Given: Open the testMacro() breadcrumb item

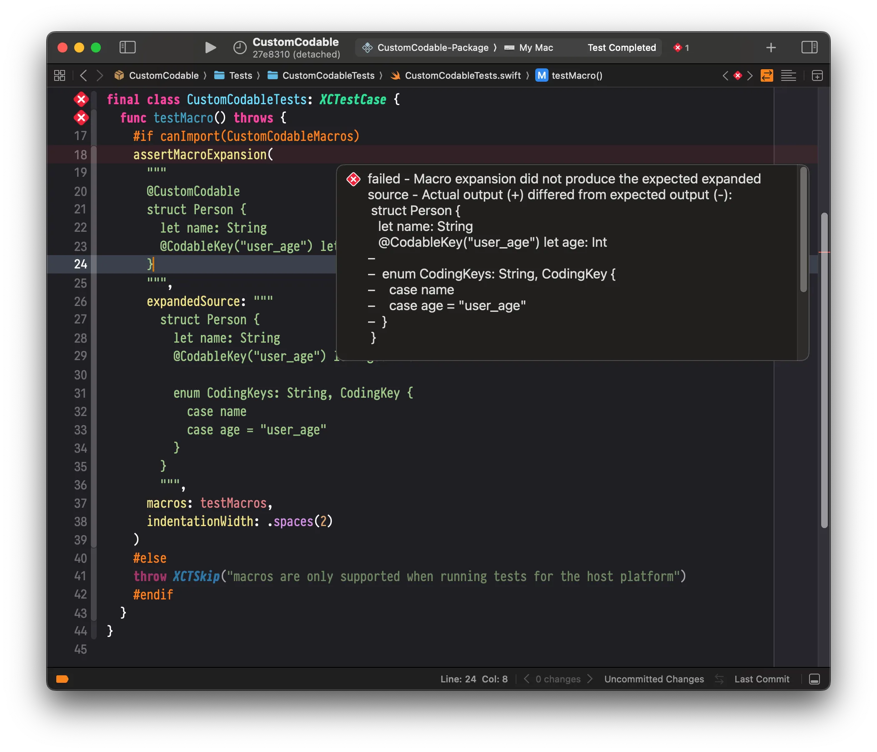Looking at the screenshot, I should tap(576, 76).
